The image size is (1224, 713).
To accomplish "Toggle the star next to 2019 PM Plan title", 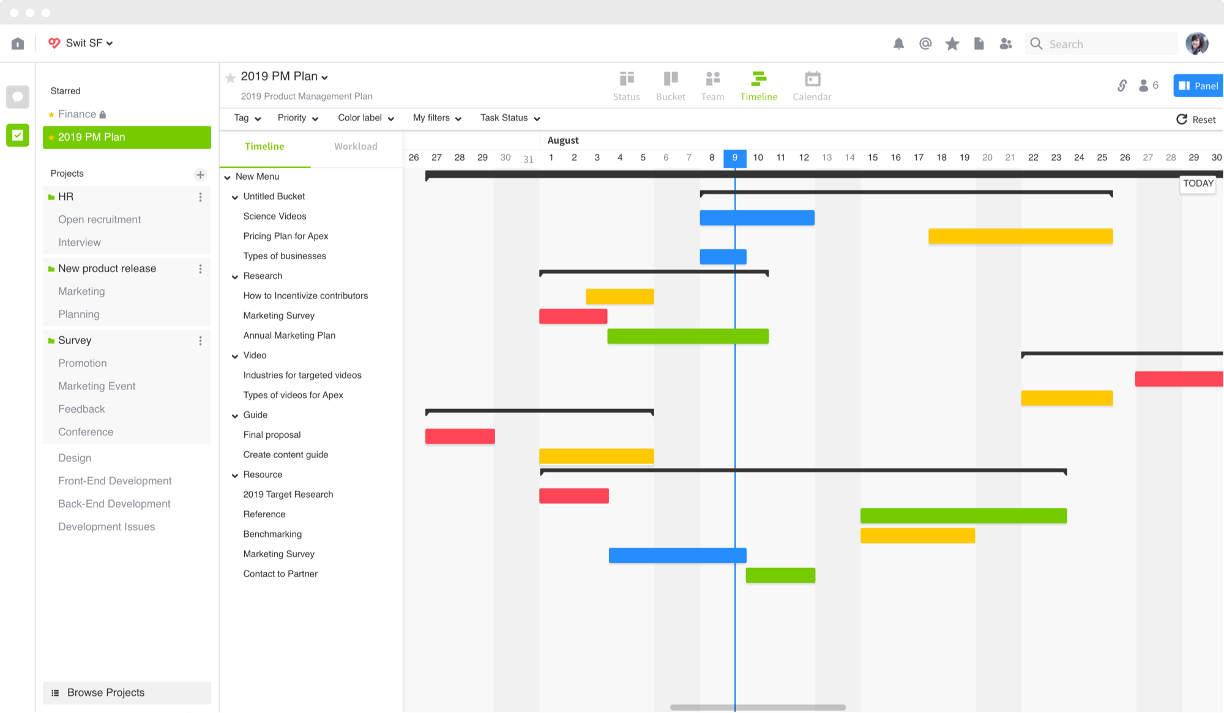I will [230, 78].
